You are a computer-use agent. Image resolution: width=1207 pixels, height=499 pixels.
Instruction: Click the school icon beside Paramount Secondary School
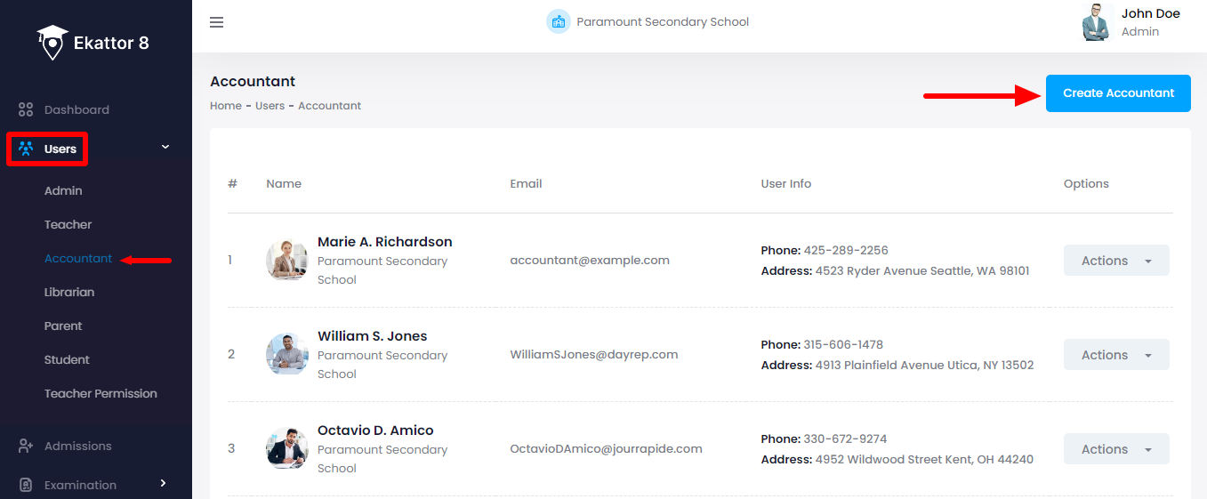pyautogui.click(x=558, y=22)
